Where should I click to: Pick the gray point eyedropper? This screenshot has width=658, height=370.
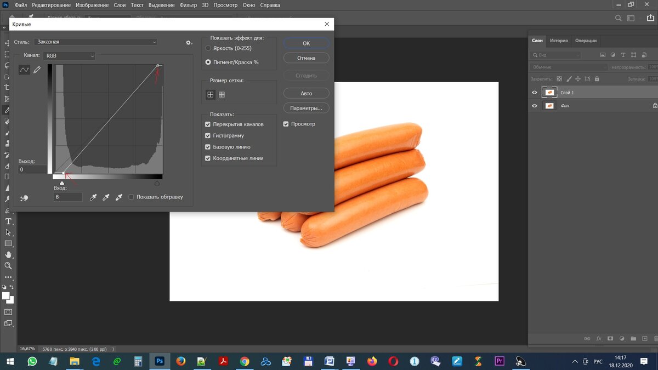106,197
